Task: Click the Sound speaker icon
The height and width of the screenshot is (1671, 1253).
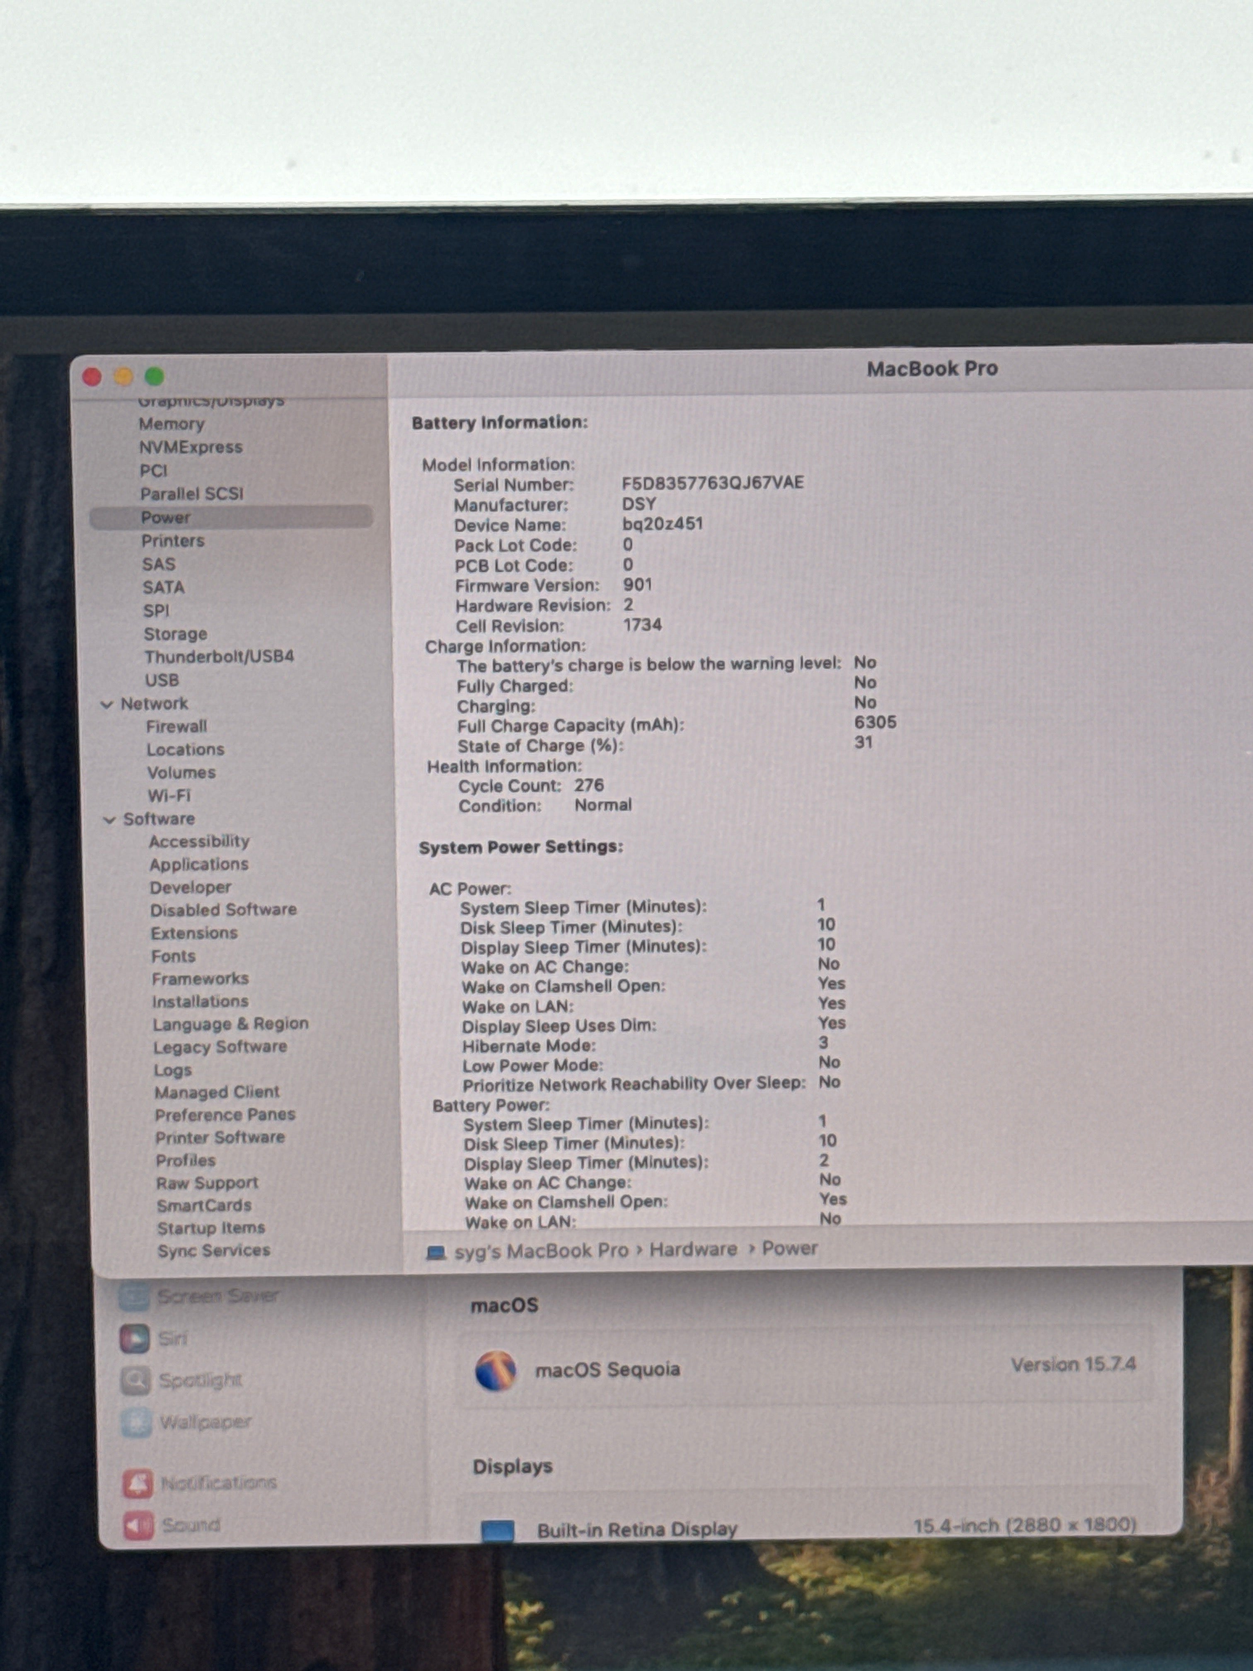Action: coord(139,1525)
